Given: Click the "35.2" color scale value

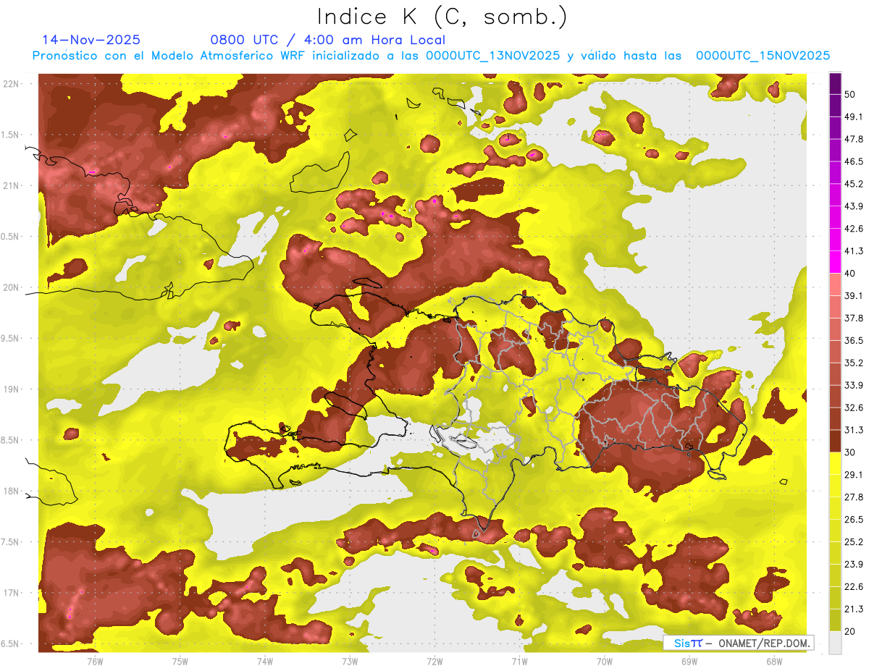Looking at the screenshot, I should [x=854, y=363].
